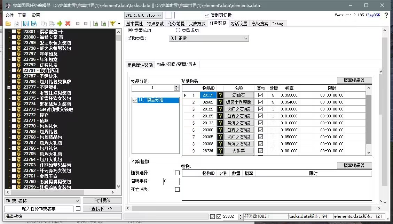Delete the task with the red X icon
This screenshot has height=224, width=393.
68,24
